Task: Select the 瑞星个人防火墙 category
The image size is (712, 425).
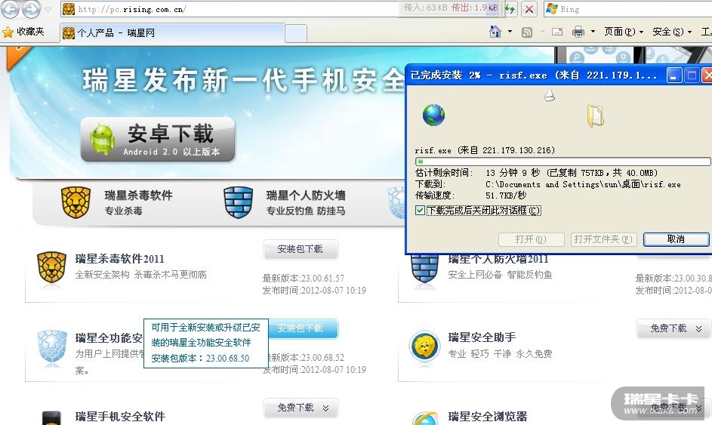Action: coord(306,202)
